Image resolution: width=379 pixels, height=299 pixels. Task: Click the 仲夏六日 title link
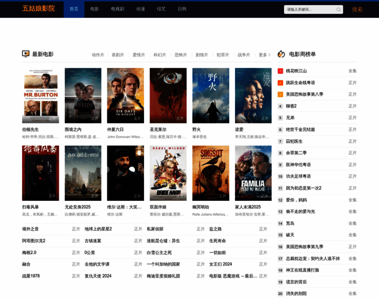[115, 130]
